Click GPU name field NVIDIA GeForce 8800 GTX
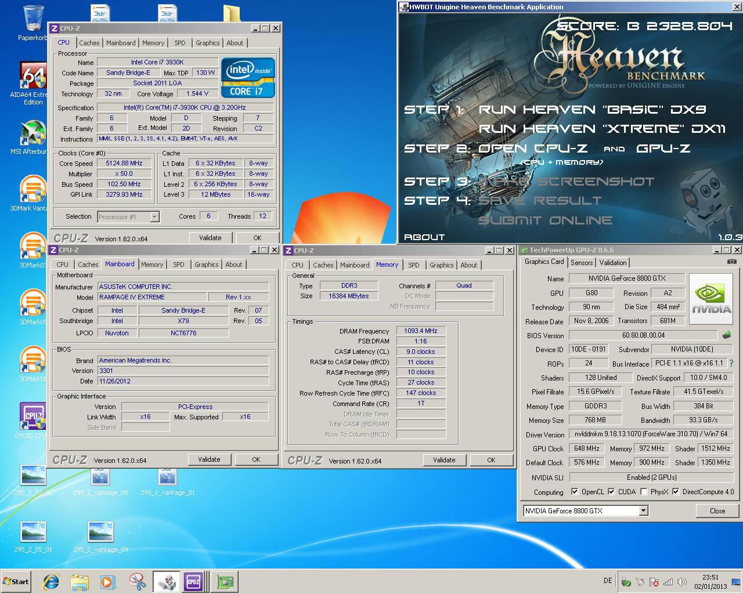This screenshot has width=743, height=594. [627, 278]
